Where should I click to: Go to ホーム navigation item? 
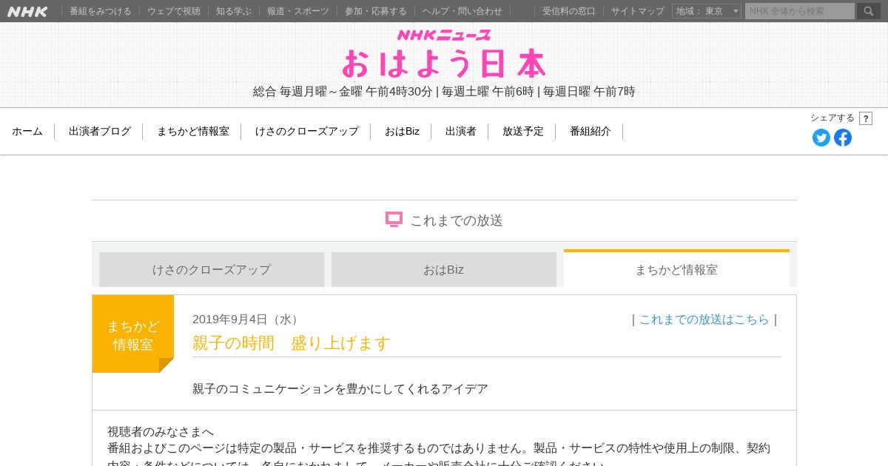click(x=27, y=131)
